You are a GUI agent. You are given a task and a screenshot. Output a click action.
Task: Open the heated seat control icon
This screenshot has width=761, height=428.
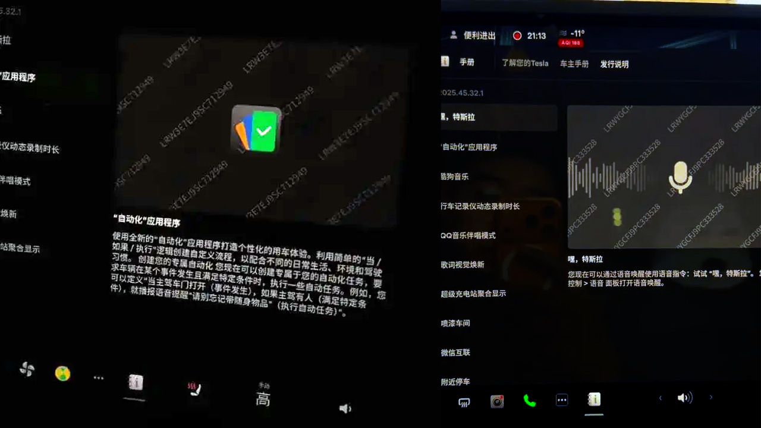pyautogui.click(x=194, y=389)
